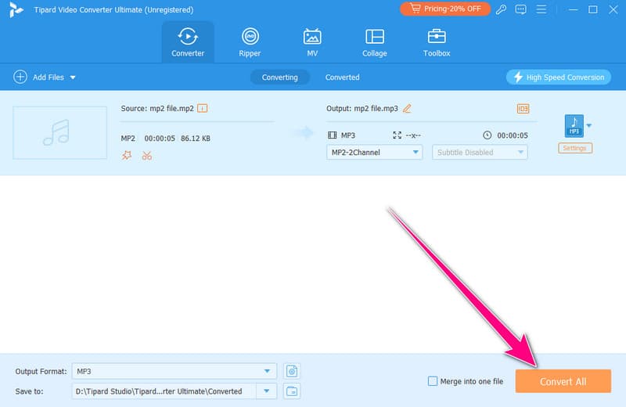
Task: Click the MP3 output format icon
Action: tap(574, 125)
